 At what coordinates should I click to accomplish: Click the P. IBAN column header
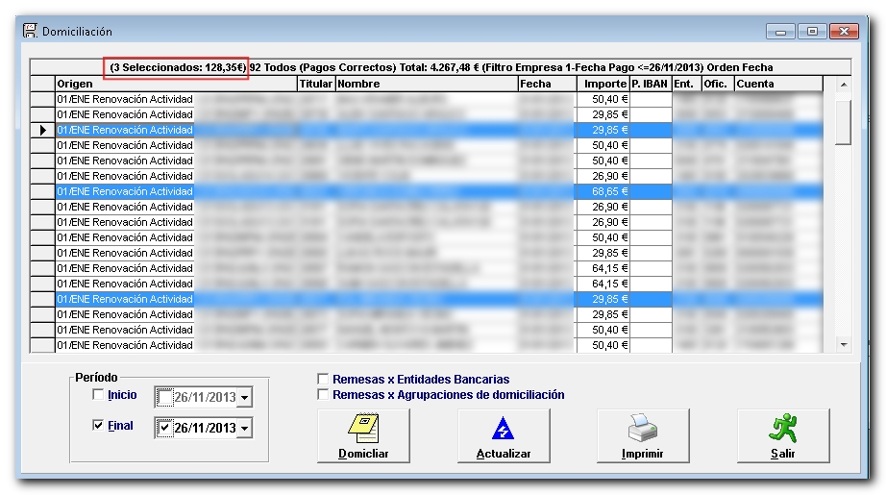tap(651, 84)
